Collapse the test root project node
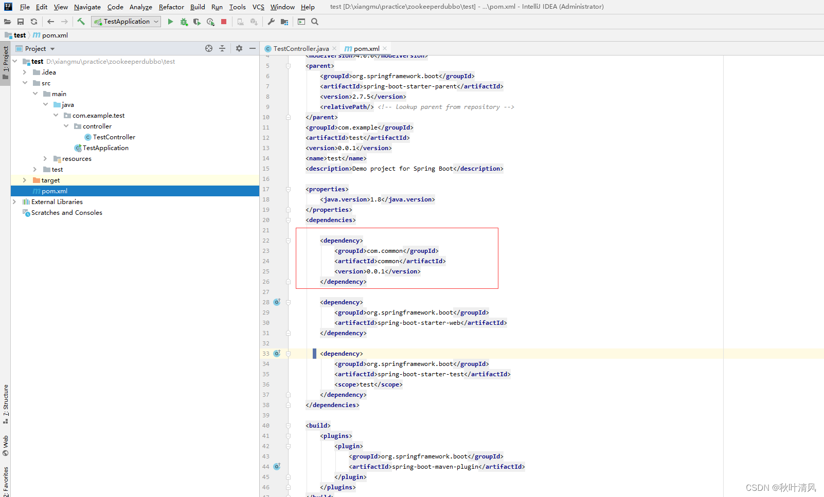 [x=15, y=61]
